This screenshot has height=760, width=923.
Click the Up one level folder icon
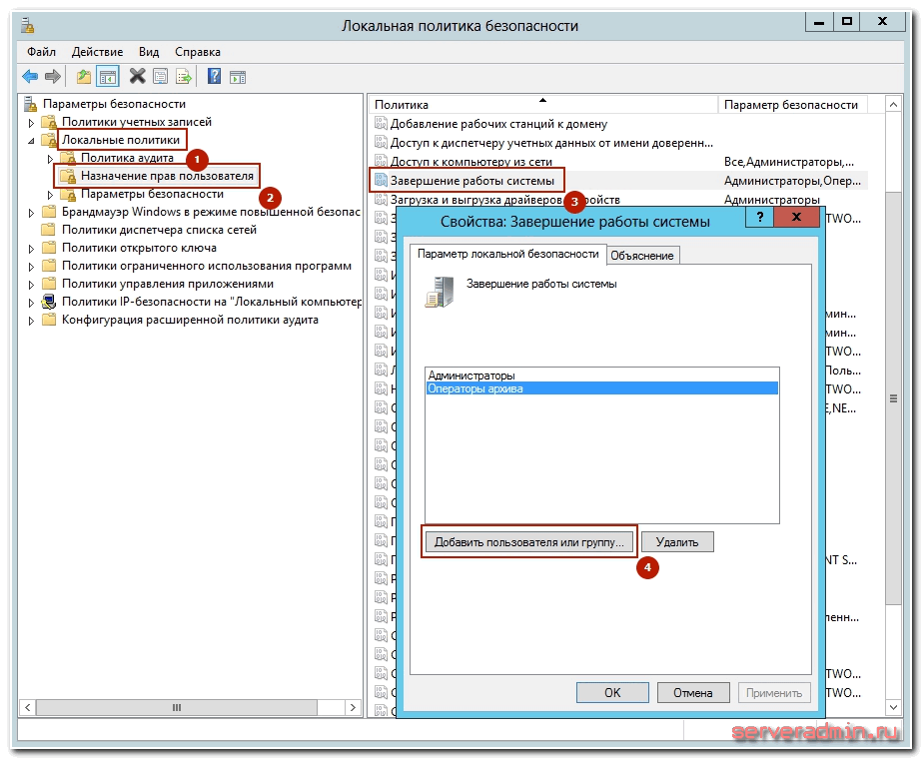pos(84,77)
